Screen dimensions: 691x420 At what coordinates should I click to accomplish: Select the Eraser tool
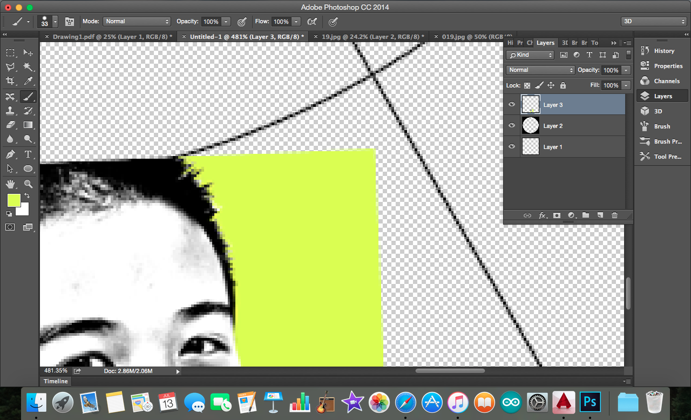(x=10, y=125)
